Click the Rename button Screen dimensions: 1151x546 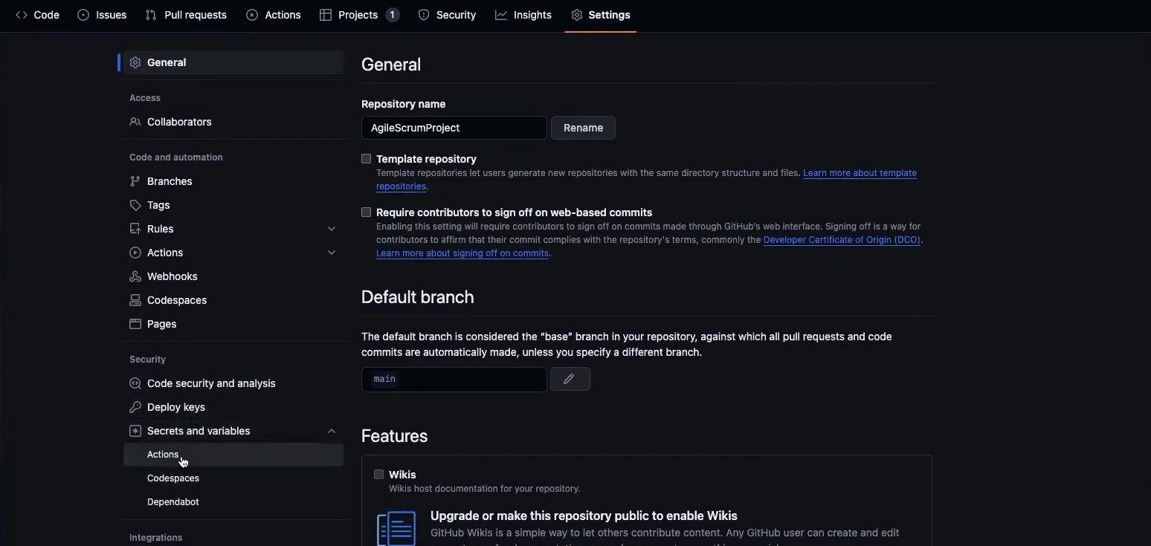pos(583,128)
